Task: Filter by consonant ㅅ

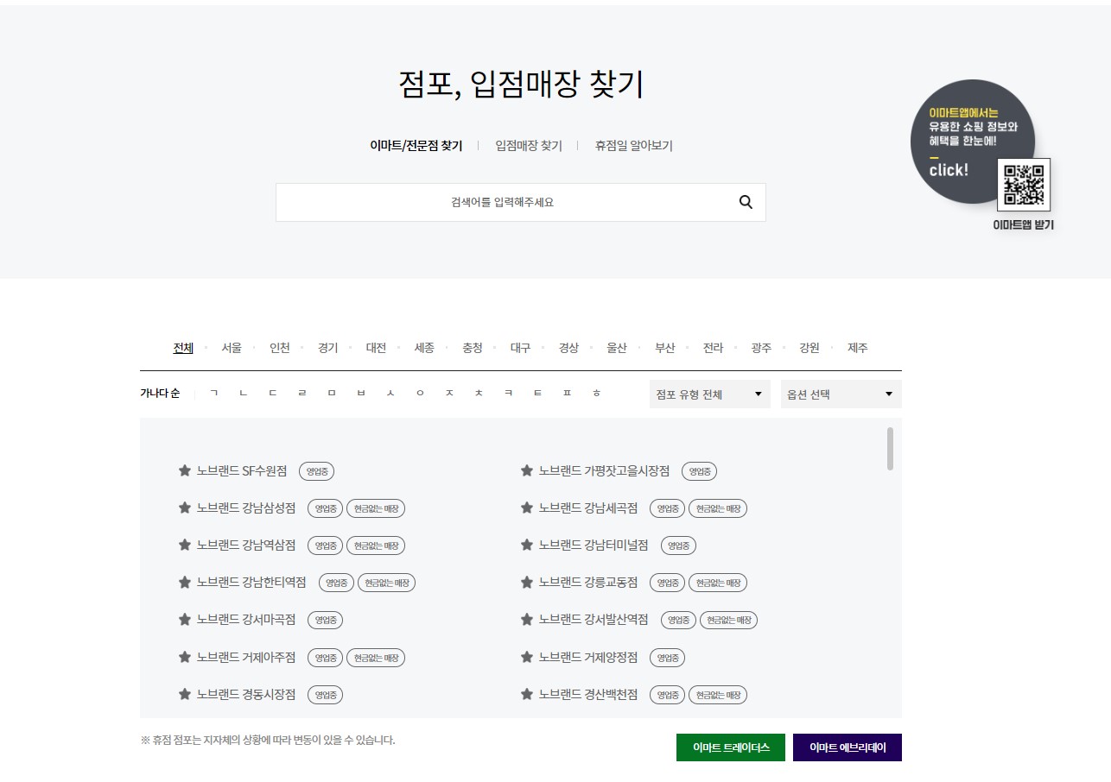Action: tap(390, 394)
